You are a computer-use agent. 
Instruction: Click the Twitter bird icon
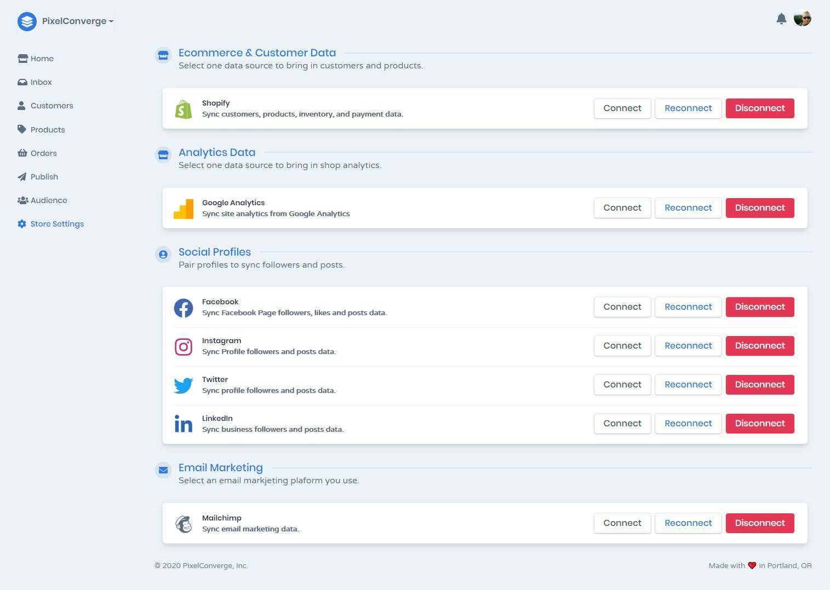click(x=184, y=386)
